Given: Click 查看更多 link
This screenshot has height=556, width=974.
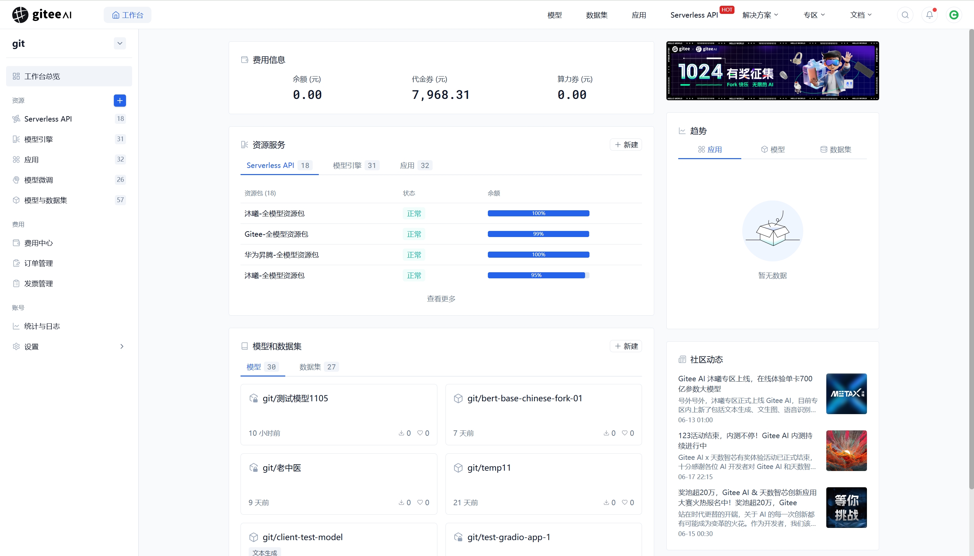Looking at the screenshot, I should click(441, 299).
